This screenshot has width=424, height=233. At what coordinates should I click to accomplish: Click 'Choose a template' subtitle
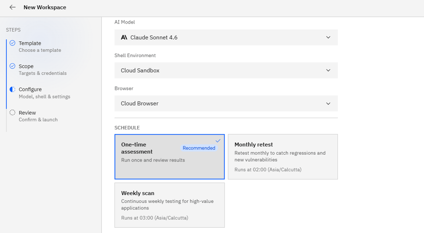tap(40, 50)
